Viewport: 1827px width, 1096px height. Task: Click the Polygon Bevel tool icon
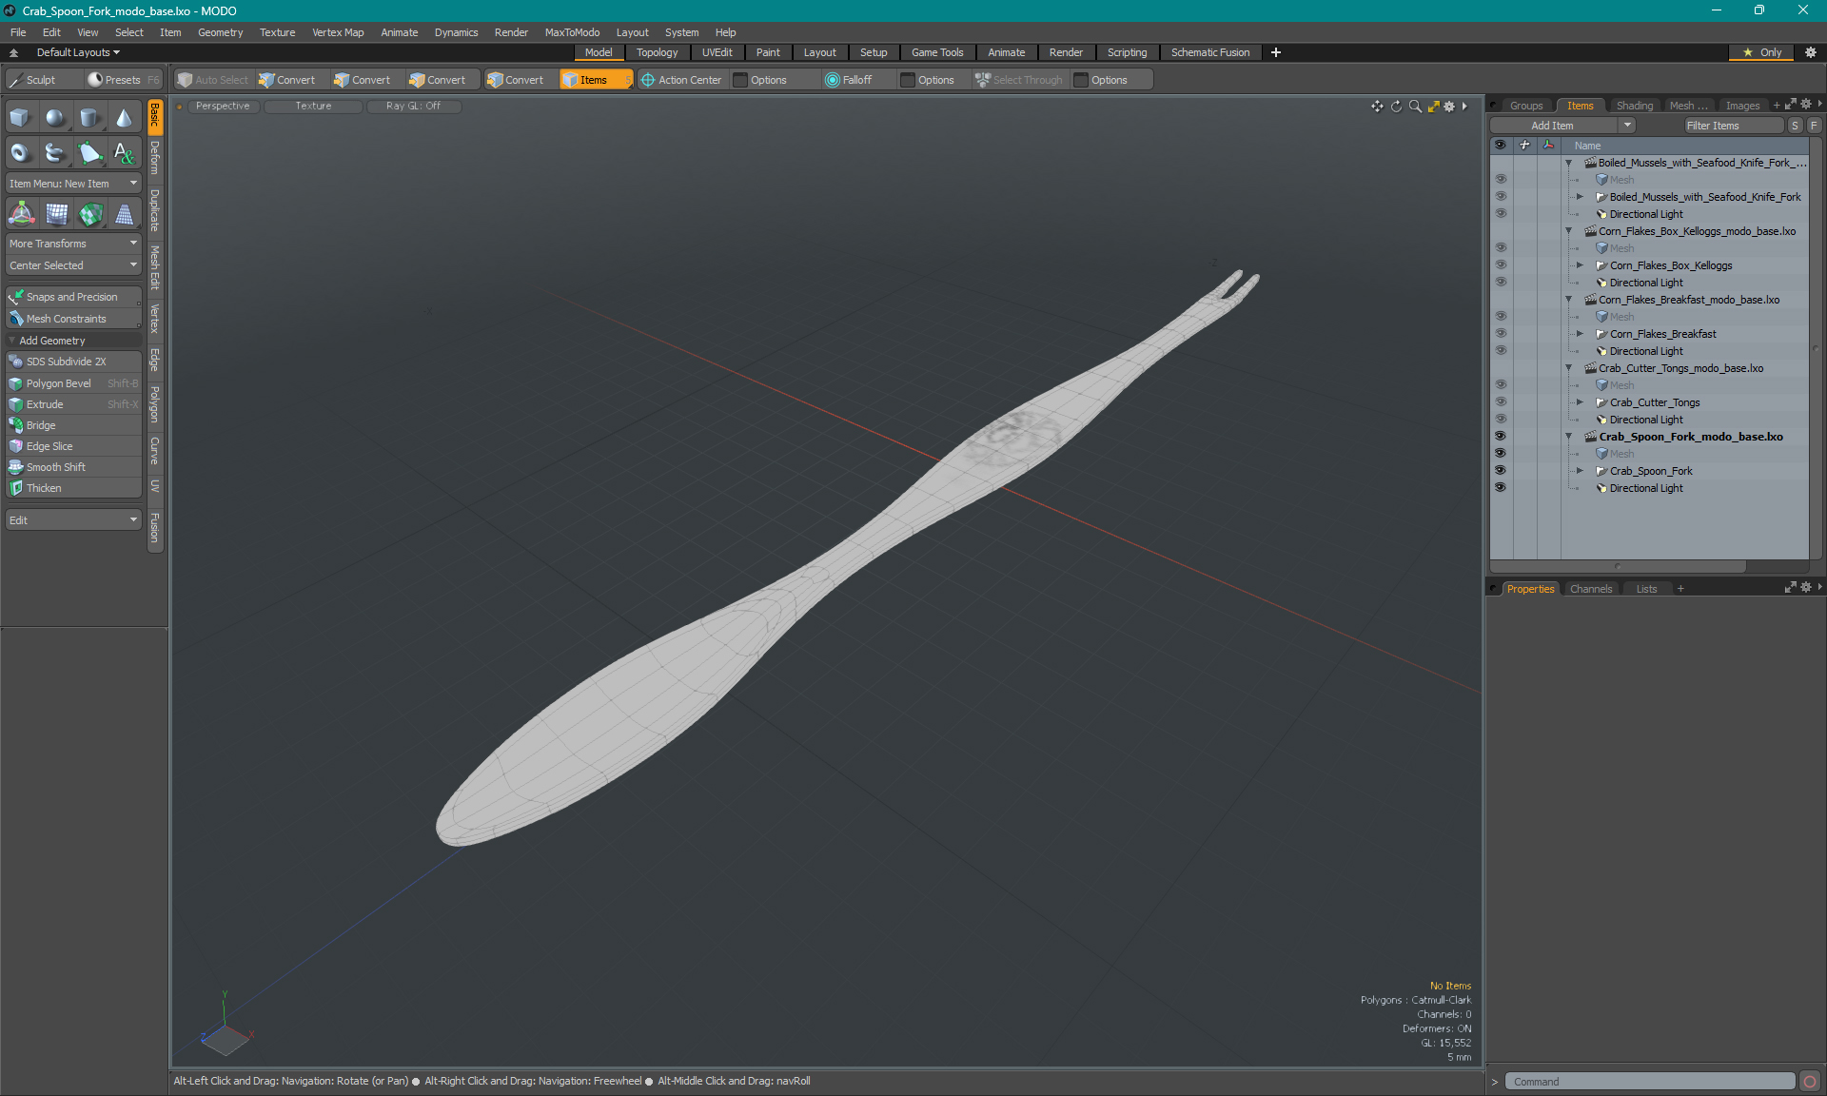(x=15, y=383)
